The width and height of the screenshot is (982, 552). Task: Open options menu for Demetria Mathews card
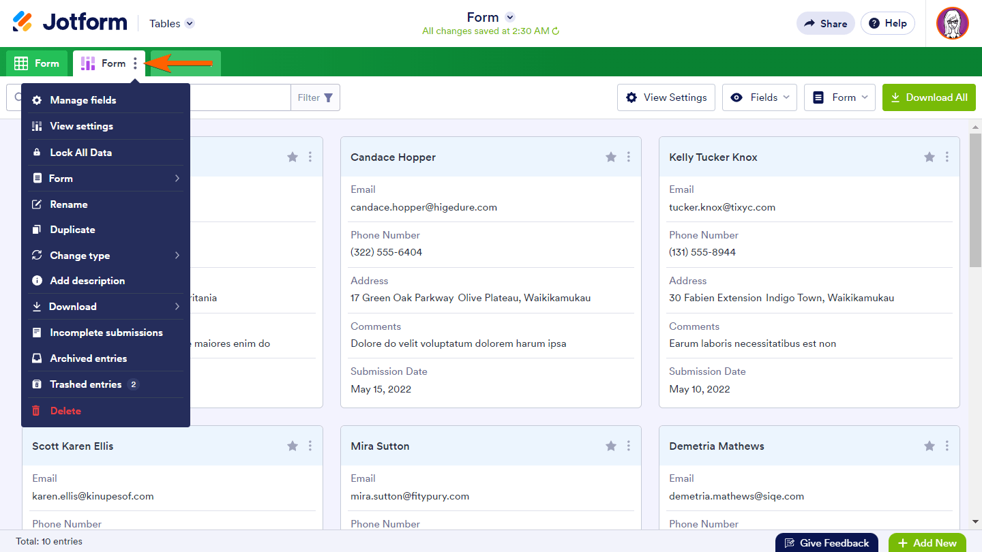pyautogui.click(x=947, y=446)
